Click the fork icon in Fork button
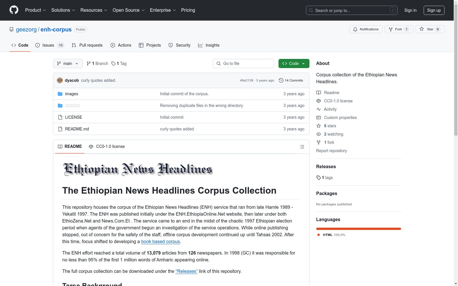Screen dimensions: 458x286 pos(391,29)
